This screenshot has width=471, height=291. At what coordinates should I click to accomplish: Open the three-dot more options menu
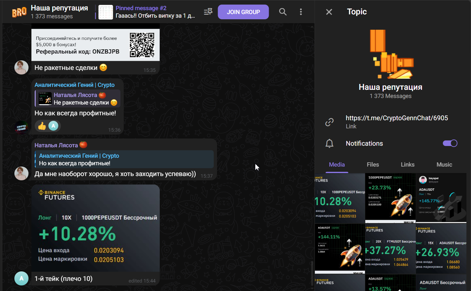pyautogui.click(x=301, y=12)
